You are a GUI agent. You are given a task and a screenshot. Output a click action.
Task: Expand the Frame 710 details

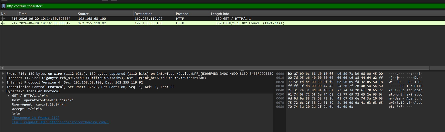point(3,74)
